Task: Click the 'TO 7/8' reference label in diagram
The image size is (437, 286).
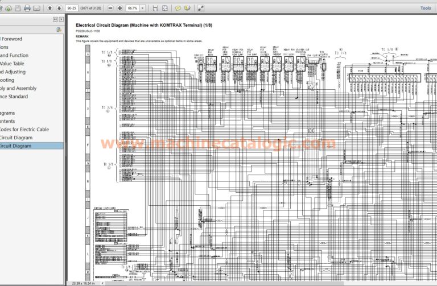Action: 341,53
